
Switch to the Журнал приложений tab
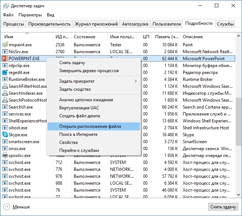[96, 24]
